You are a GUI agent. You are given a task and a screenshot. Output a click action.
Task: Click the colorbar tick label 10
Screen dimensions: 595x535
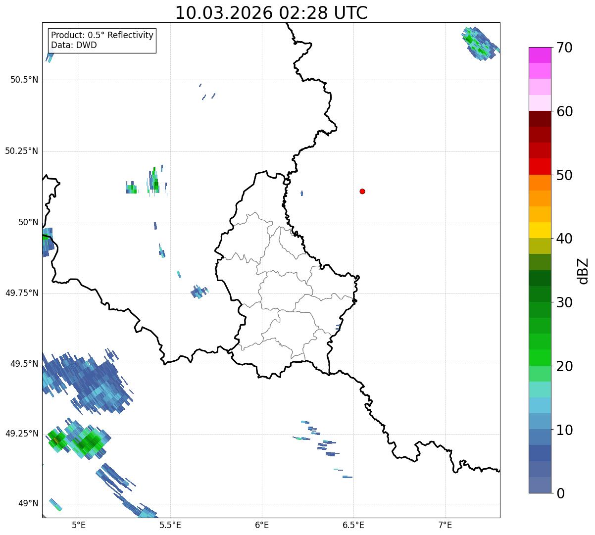tap(564, 430)
